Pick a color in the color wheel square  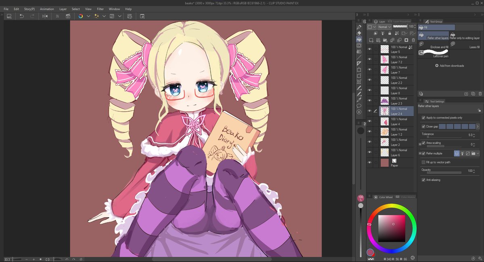[391, 229]
